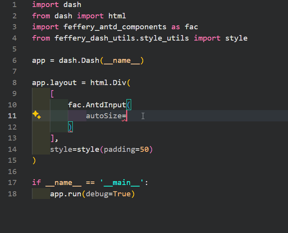This screenshot has width=288, height=233.
Task: Click 'html' in dash import line
Action: [x=117, y=16]
